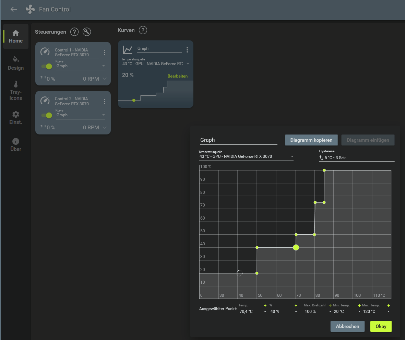
Task: Expand Control 1 card details chevron
Action: click(x=105, y=79)
